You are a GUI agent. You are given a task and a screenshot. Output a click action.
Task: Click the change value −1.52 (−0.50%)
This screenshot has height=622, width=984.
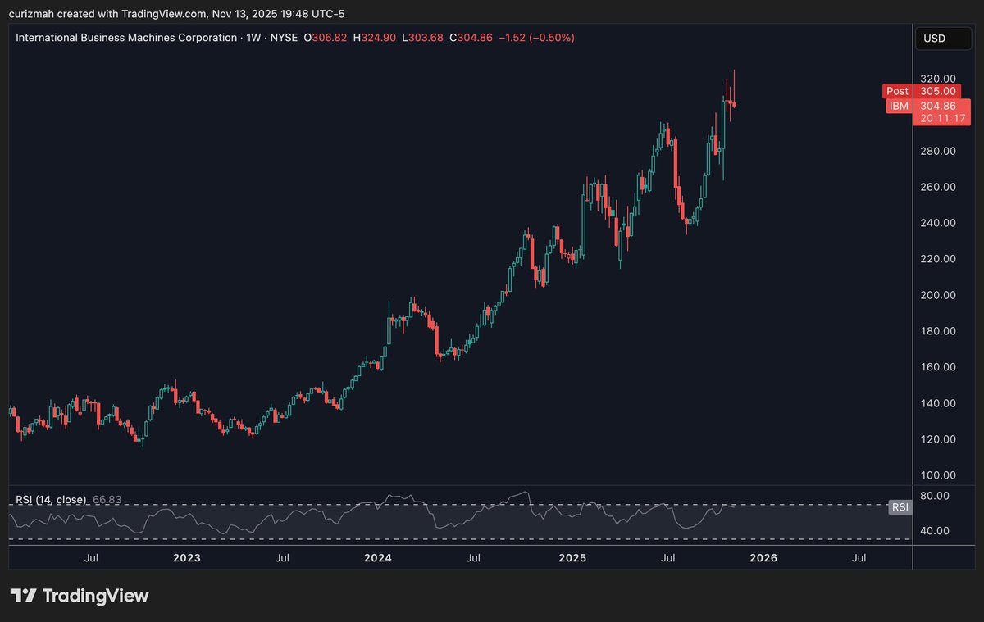pyautogui.click(x=537, y=38)
